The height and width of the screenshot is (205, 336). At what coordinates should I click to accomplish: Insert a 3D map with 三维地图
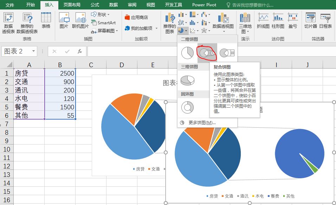pos(245,23)
